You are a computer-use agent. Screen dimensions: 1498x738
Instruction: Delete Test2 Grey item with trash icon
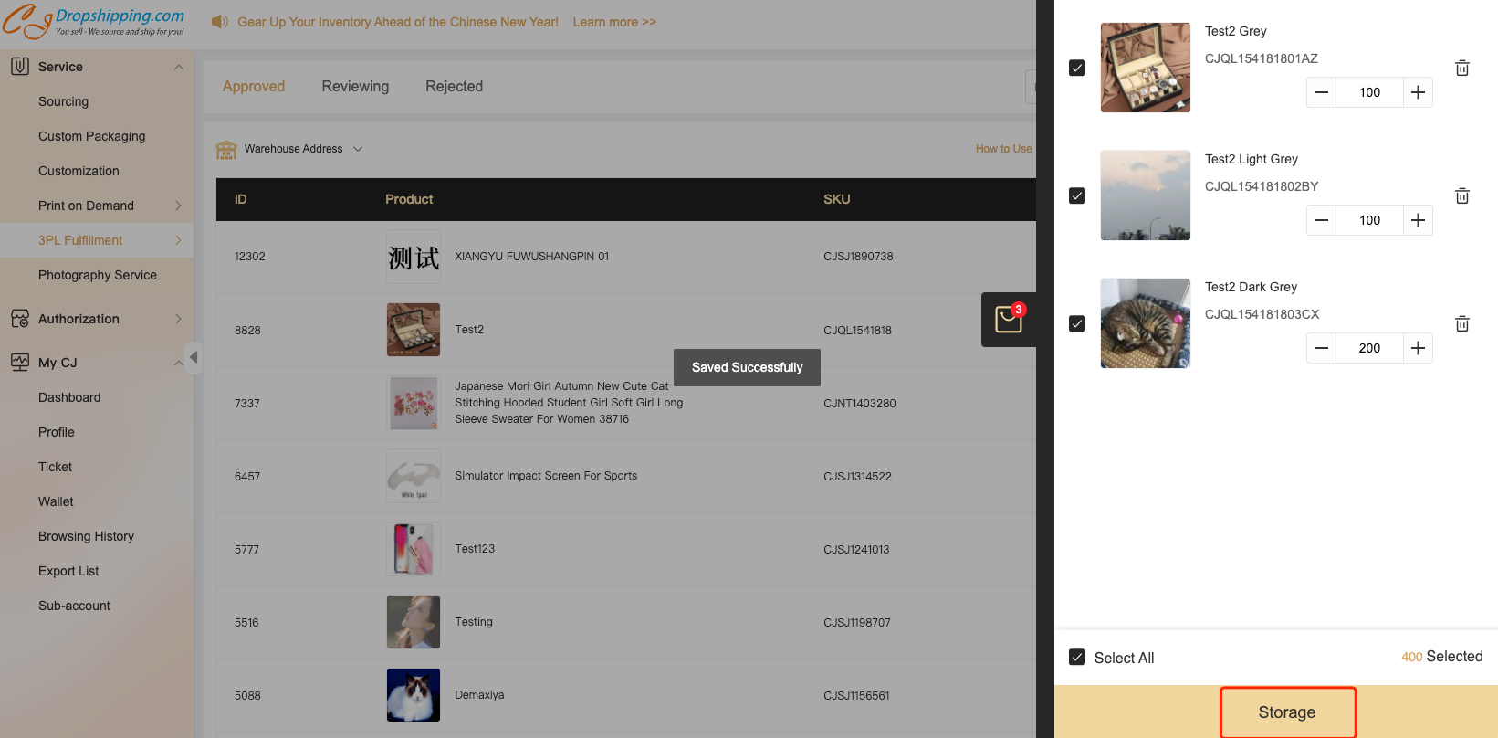pyautogui.click(x=1461, y=68)
